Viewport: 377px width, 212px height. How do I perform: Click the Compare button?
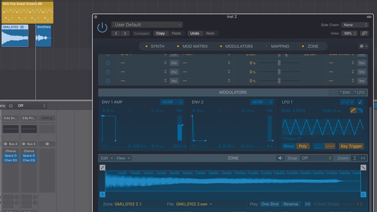coord(141,33)
